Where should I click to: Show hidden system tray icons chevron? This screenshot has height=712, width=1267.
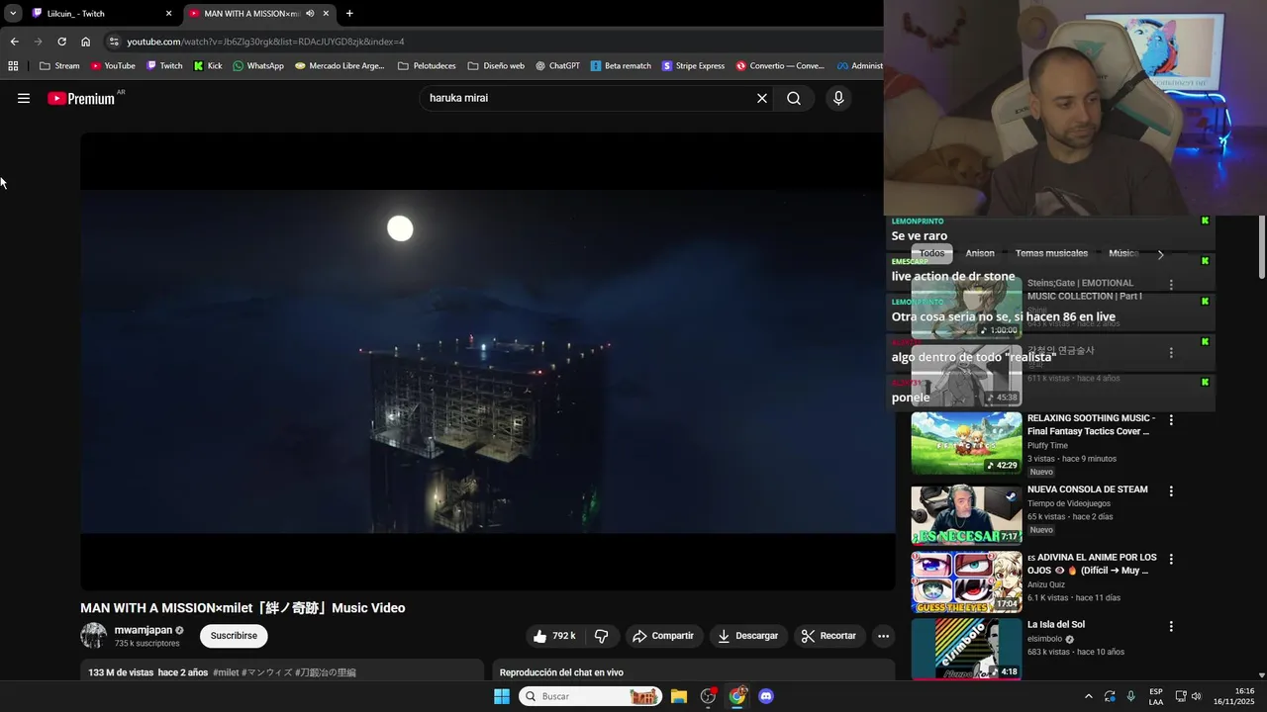click(x=1089, y=696)
